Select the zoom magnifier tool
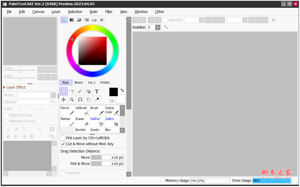 (72, 100)
